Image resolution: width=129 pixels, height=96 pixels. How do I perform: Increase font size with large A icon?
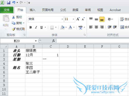[78, 19]
